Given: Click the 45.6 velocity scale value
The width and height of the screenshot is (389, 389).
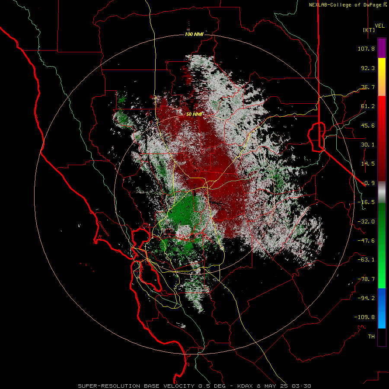Looking at the screenshot, I should pyautogui.click(x=368, y=125).
